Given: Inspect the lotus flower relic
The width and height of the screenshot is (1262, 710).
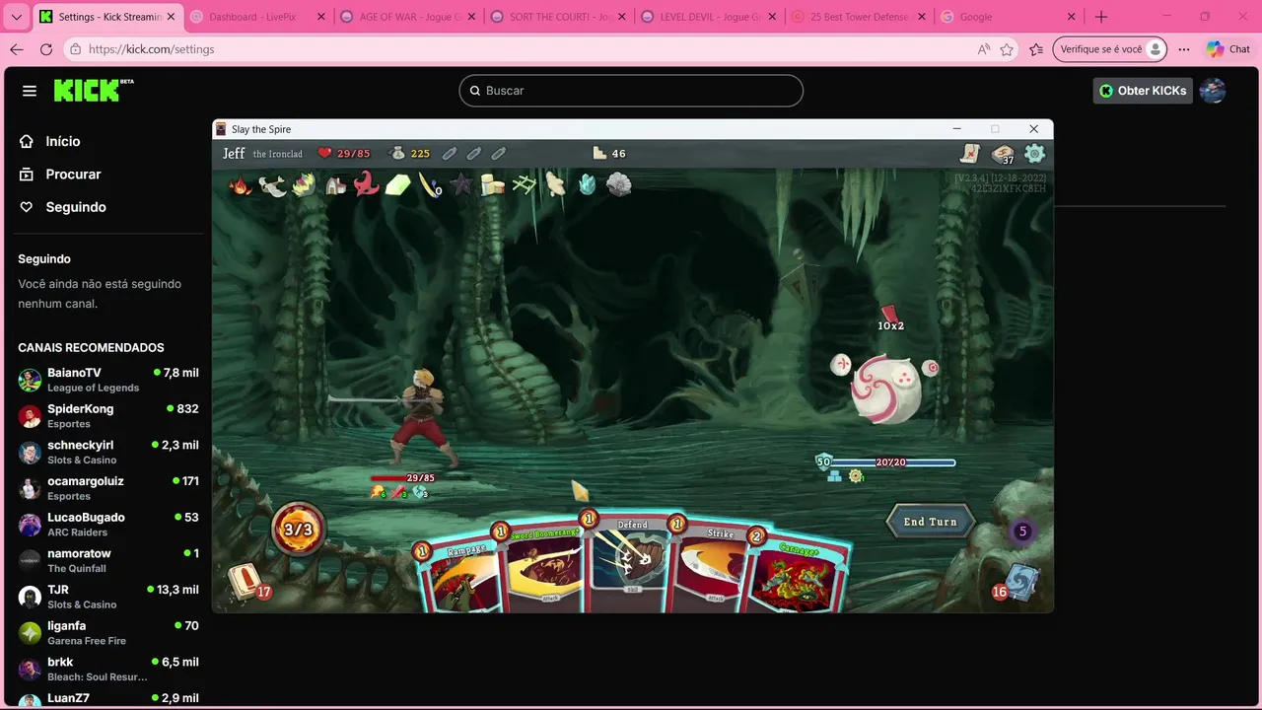Looking at the screenshot, I should (304, 184).
